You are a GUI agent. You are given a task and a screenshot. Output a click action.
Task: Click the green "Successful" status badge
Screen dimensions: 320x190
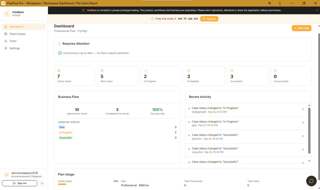click(66, 138)
